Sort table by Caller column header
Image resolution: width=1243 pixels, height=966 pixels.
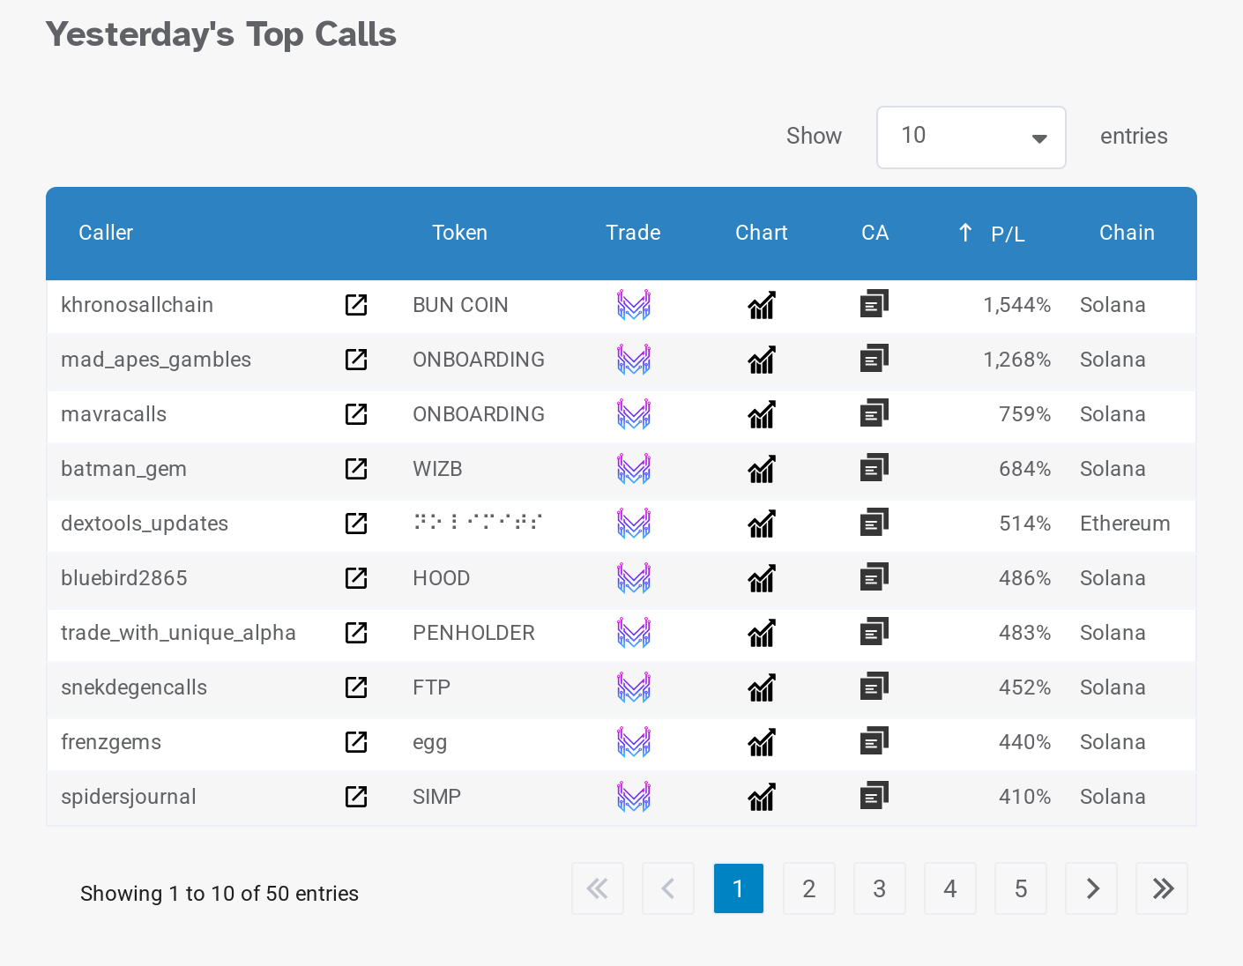pos(106,233)
